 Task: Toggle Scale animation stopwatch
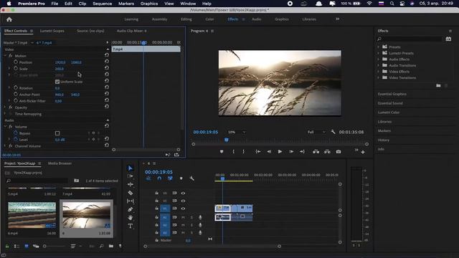(x=16, y=69)
